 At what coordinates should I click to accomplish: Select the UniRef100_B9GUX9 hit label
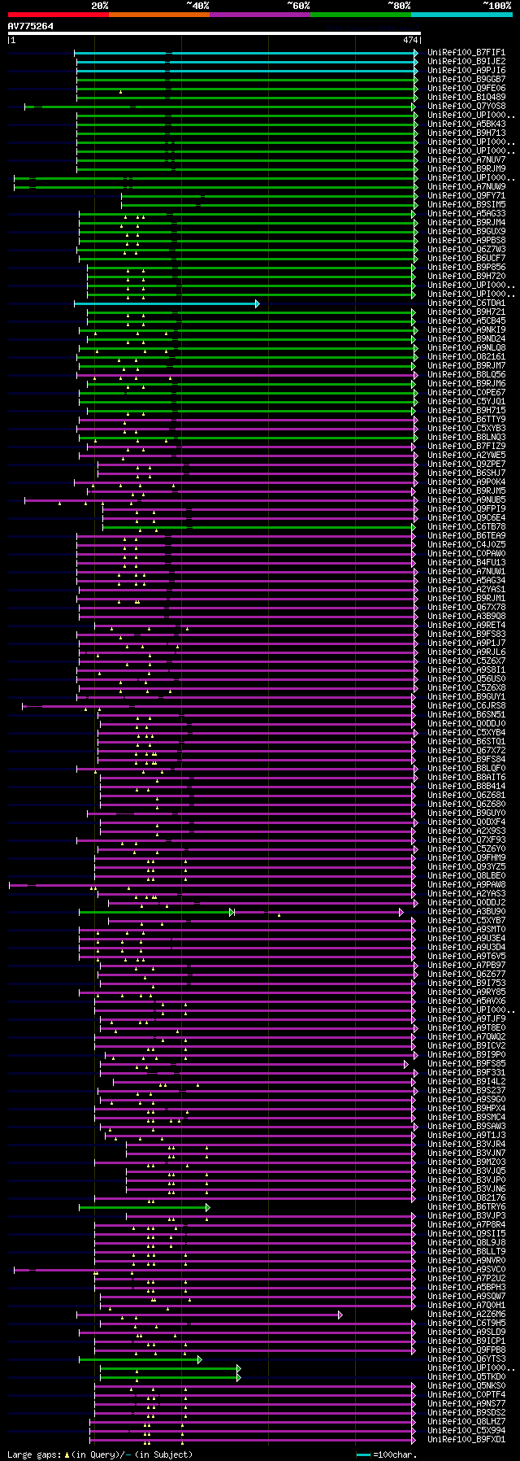466,232
